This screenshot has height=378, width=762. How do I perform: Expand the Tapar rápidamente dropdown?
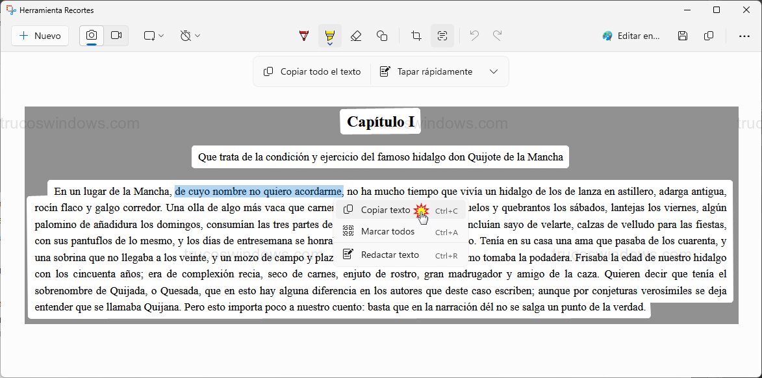pyautogui.click(x=494, y=71)
